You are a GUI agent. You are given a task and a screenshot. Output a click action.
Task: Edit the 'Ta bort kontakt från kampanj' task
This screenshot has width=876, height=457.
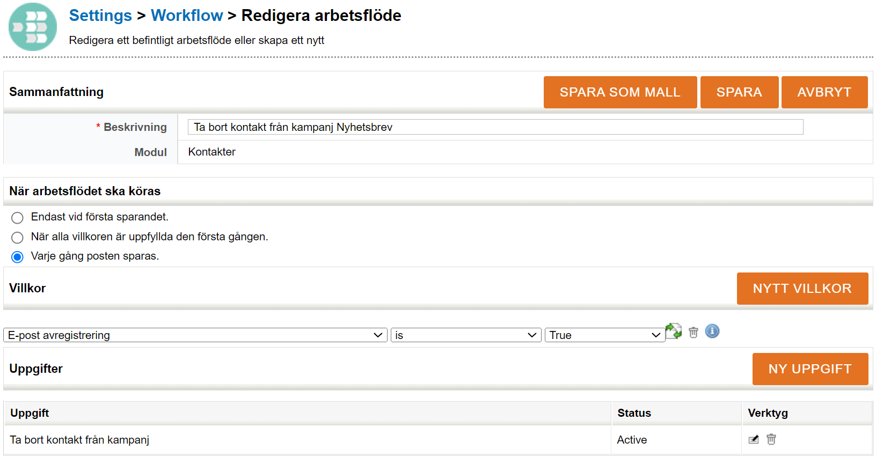coord(754,440)
